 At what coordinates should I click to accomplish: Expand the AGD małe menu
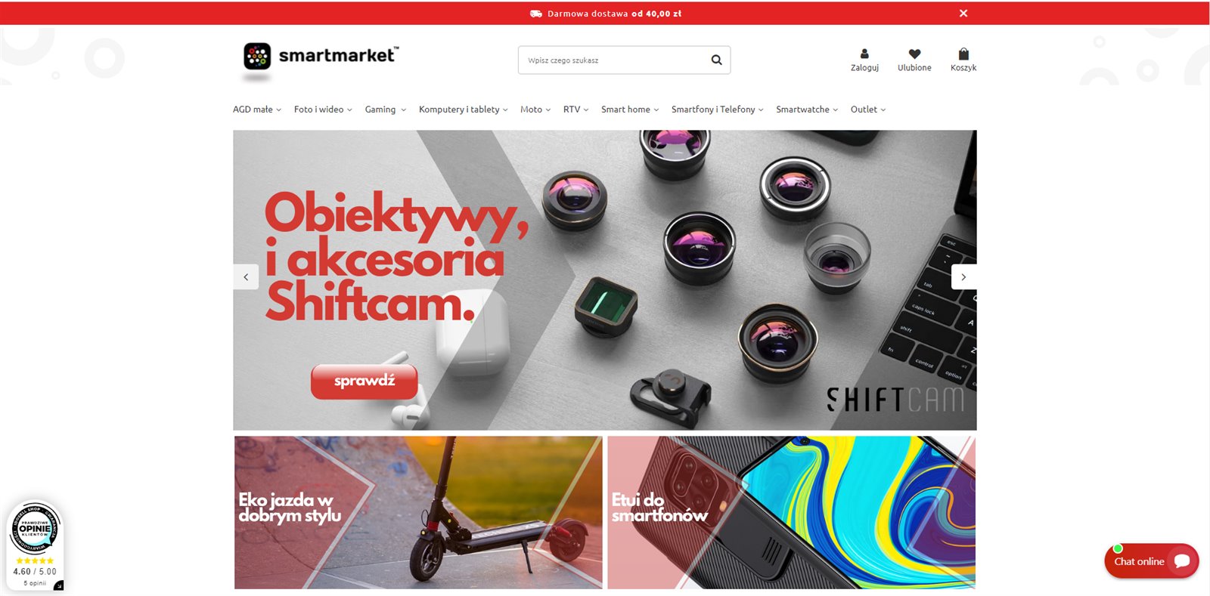[x=257, y=110]
